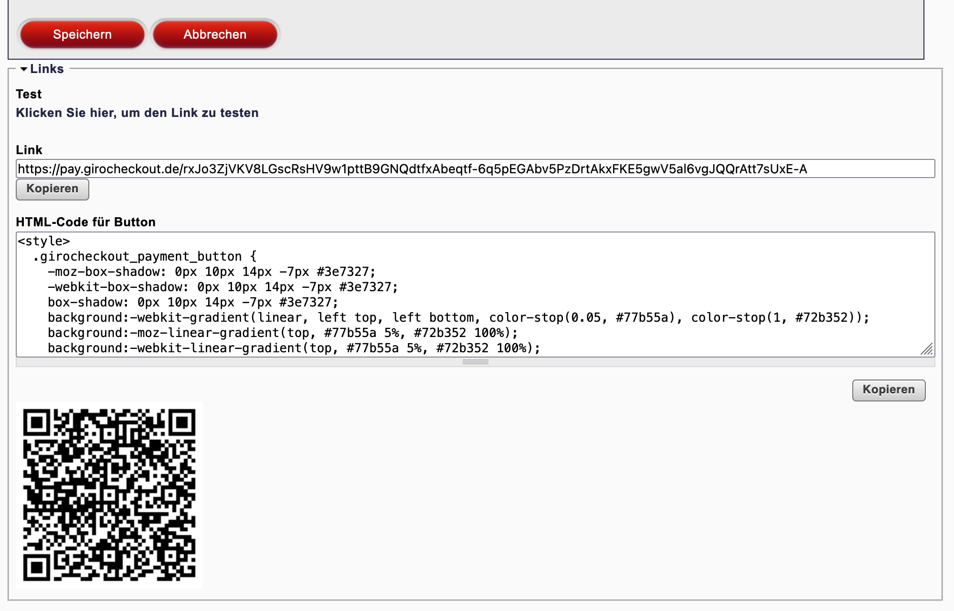Click the grippie bar under code box

click(475, 362)
